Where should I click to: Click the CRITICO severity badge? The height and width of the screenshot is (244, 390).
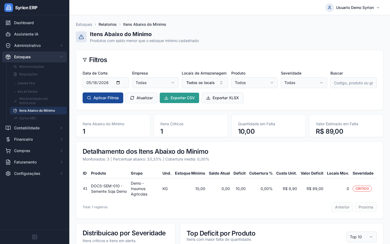(362, 189)
